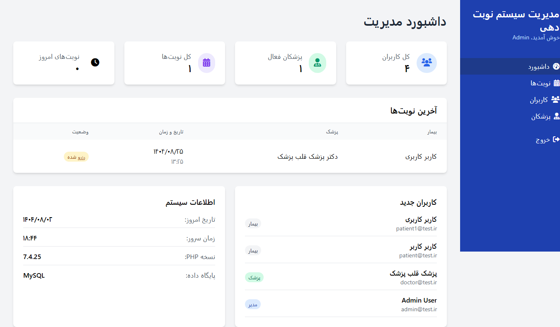Click the clock icon in نوبت‌های امروز card
The width and height of the screenshot is (560, 327).
coord(95,63)
